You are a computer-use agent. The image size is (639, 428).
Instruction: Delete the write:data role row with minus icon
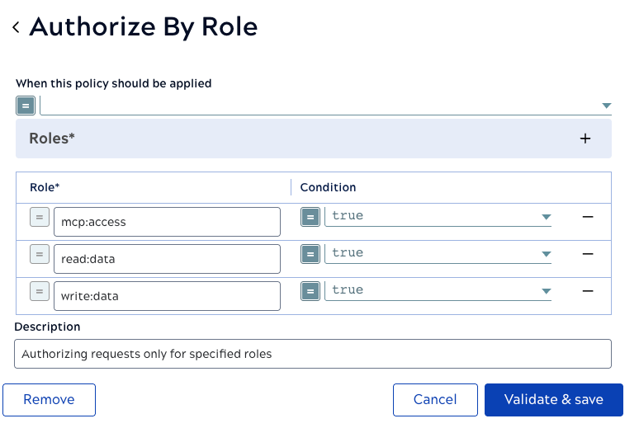tap(588, 291)
